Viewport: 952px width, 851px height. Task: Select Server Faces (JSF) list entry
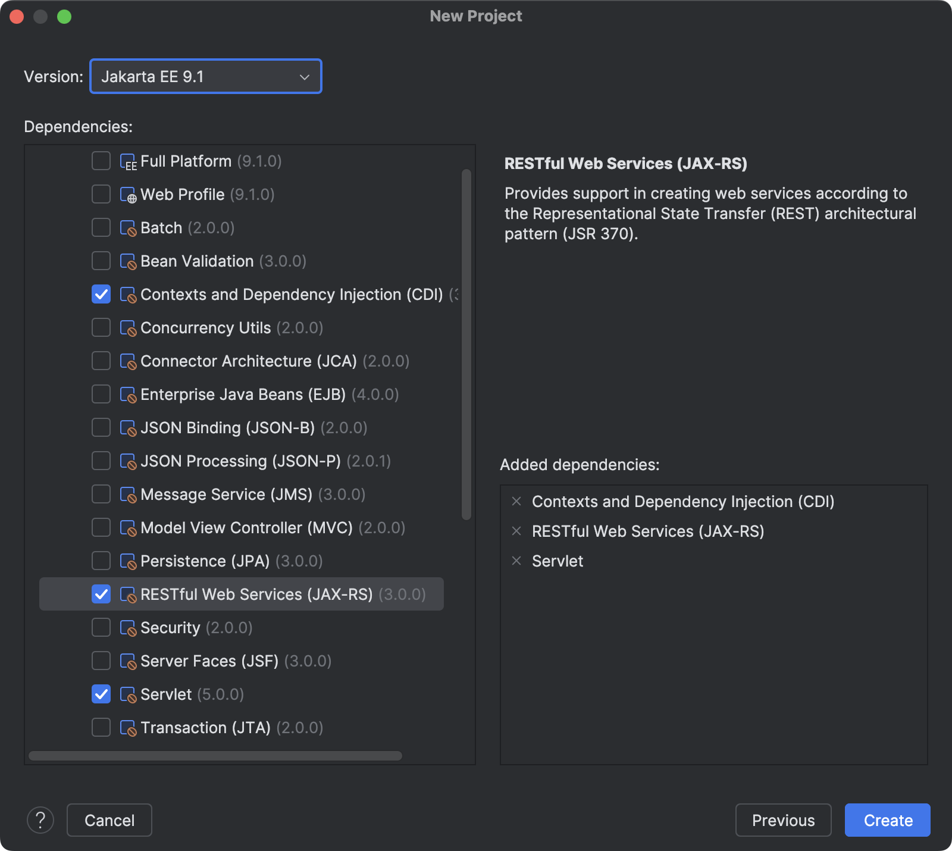click(209, 661)
